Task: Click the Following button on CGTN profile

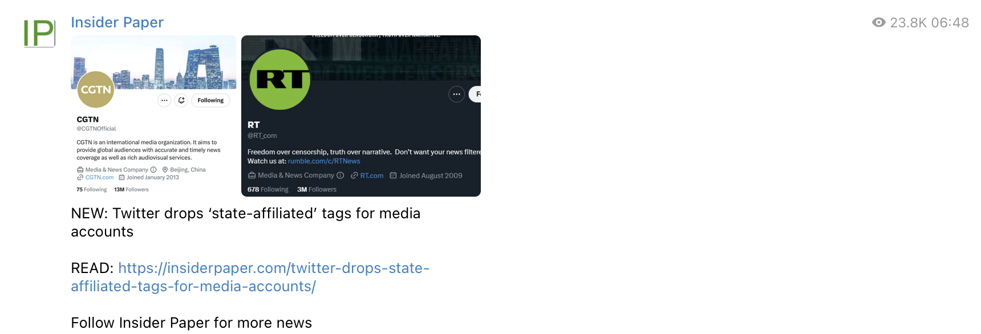Action: [210, 100]
